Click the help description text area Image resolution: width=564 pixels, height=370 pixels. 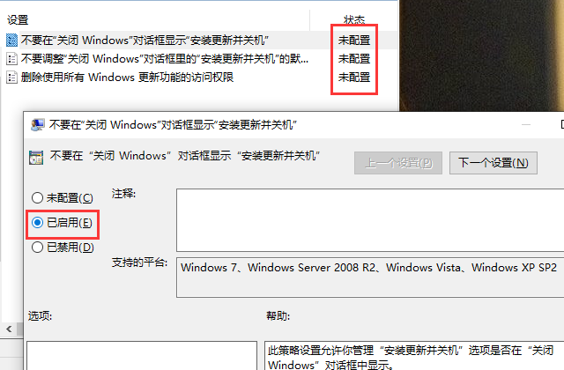pos(414,356)
